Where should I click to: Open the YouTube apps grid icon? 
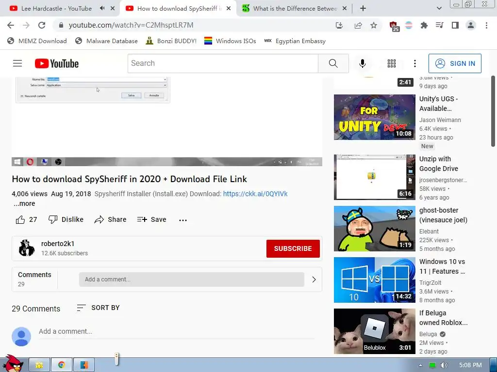392,63
